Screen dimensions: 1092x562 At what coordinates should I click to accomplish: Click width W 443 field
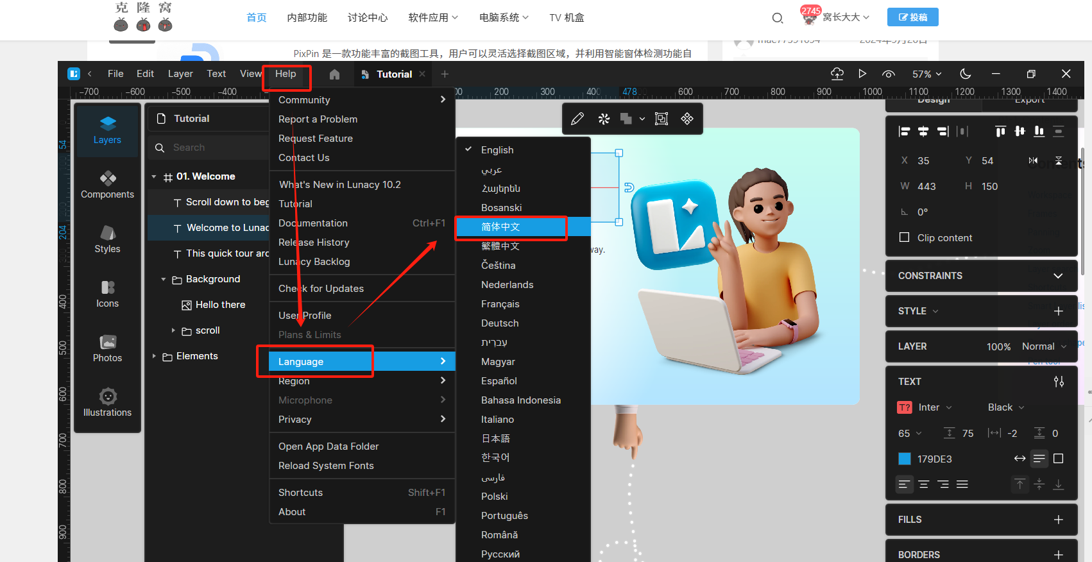(x=926, y=186)
